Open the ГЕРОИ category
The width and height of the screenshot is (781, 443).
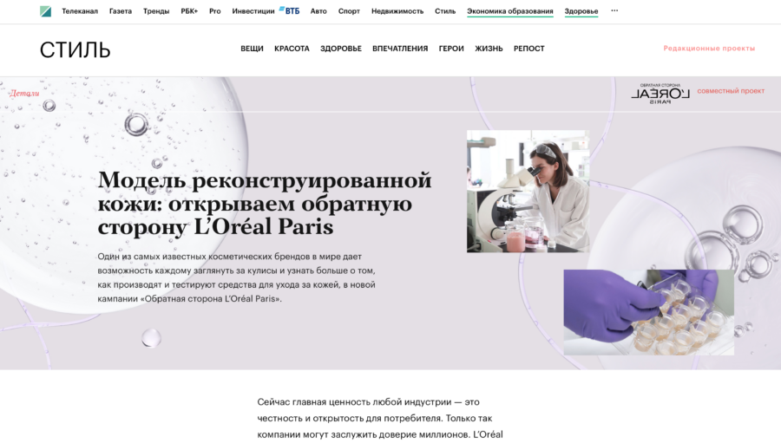click(x=451, y=49)
